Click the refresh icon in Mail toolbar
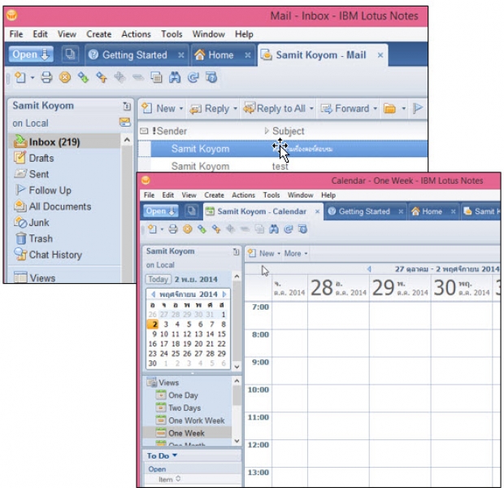504x488 pixels. point(193,77)
